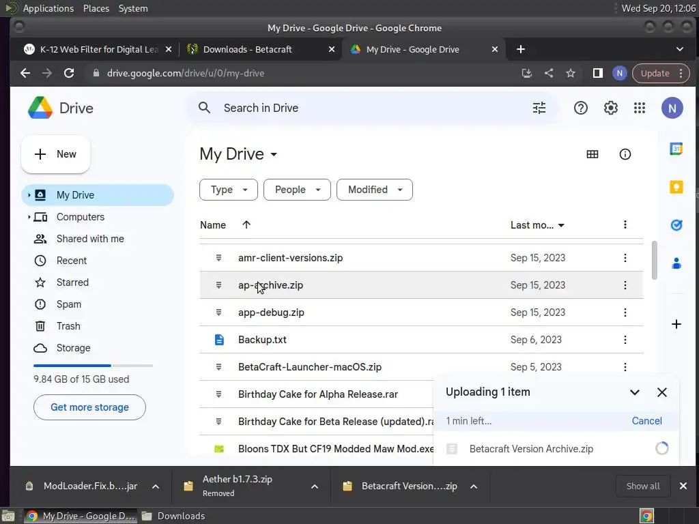View details info panel icon
The height and width of the screenshot is (524, 699).
pyautogui.click(x=625, y=154)
